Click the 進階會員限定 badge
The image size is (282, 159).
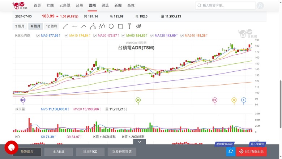[224, 144]
